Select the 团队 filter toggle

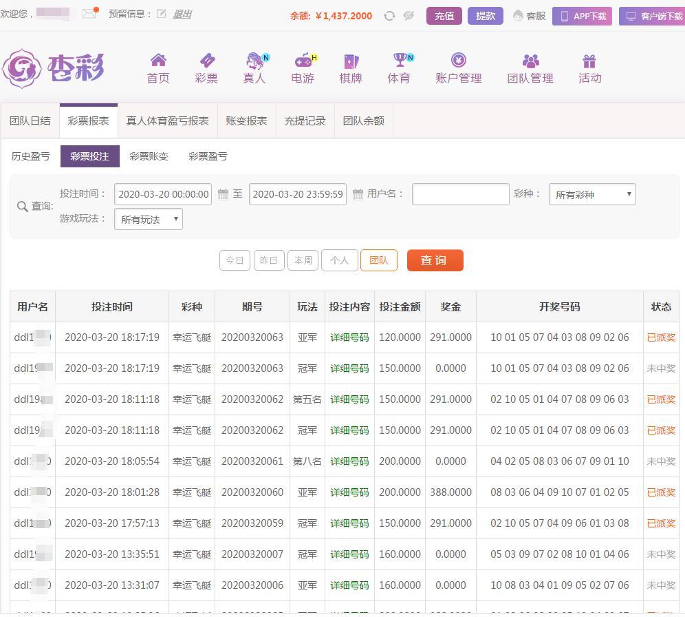pyautogui.click(x=378, y=260)
